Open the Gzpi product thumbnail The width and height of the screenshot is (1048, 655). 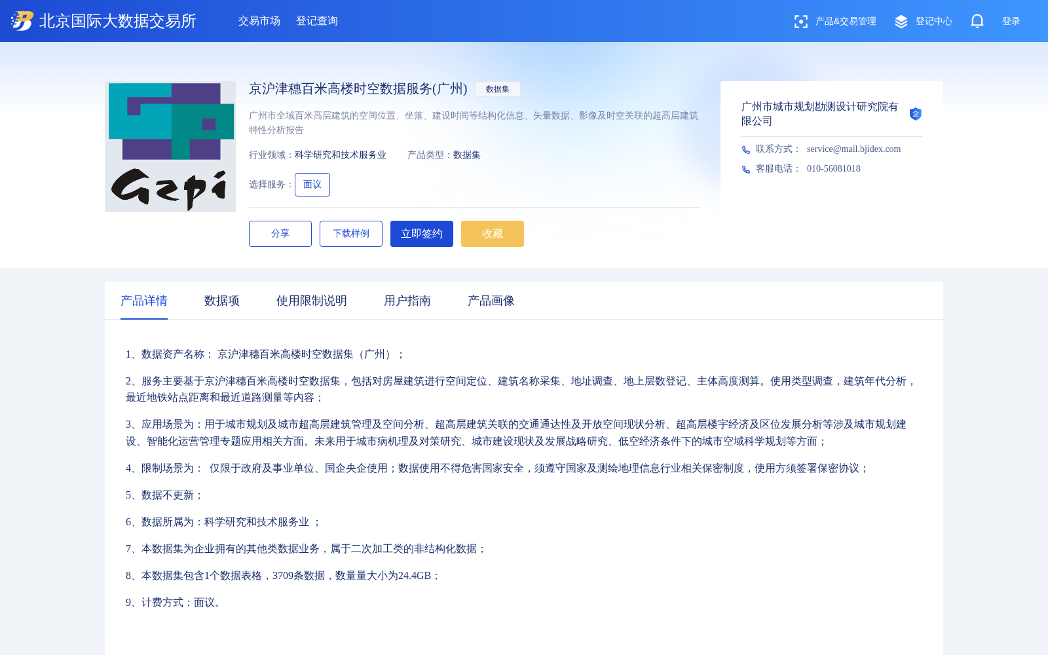coord(170,147)
